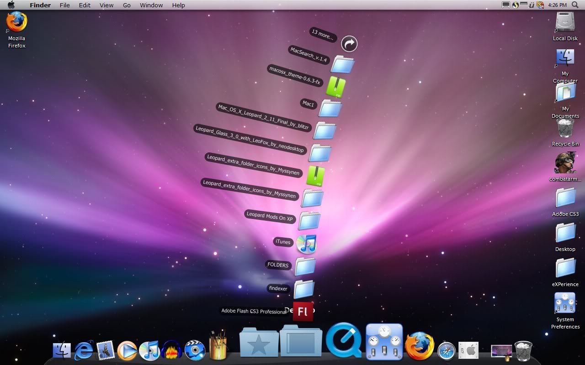Open the Trash in the dock

point(523,350)
